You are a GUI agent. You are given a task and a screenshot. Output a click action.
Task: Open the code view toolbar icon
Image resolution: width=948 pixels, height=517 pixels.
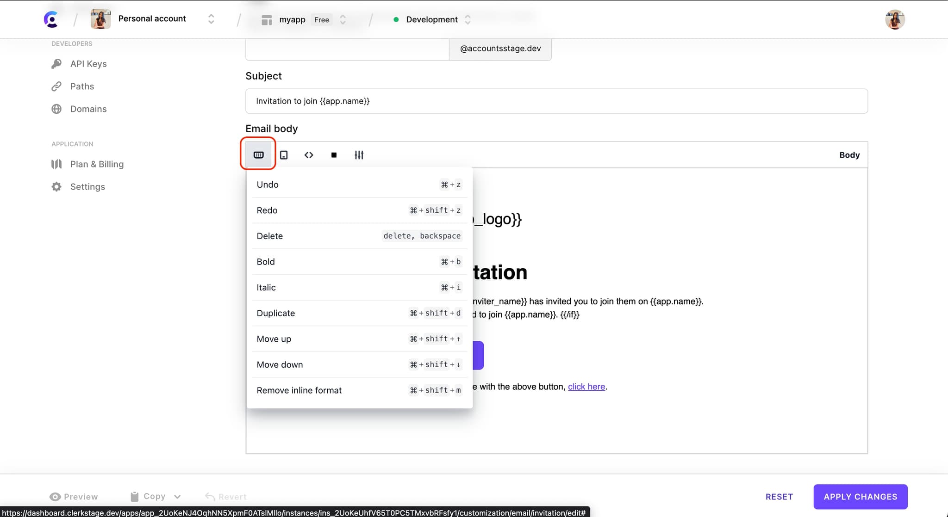click(309, 155)
